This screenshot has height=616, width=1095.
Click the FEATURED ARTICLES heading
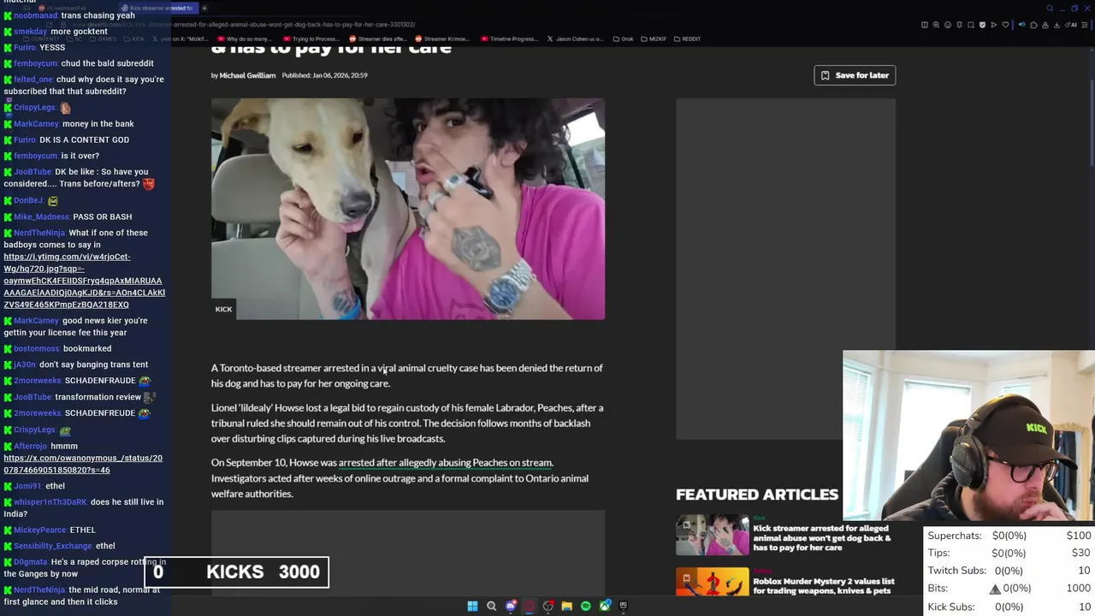(x=757, y=495)
